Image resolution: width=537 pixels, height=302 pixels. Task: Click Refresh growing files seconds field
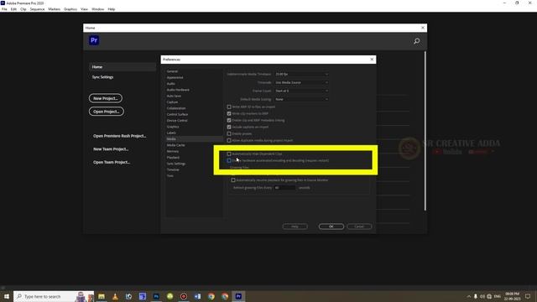[x=284, y=188]
